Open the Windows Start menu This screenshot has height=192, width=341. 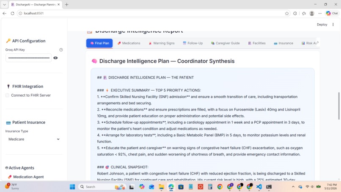click(x=72, y=187)
